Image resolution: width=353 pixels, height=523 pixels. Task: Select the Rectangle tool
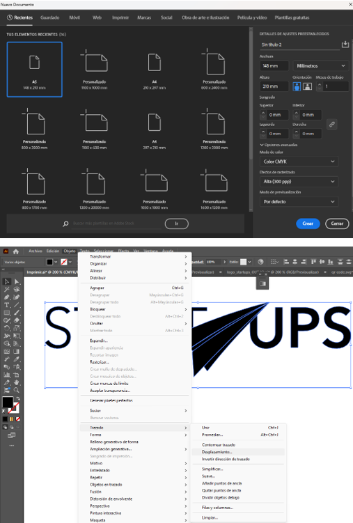(7, 313)
